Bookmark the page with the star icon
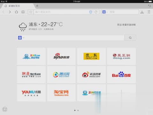Viewport: 153px width, 115px height. pyautogui.click(x=31, y=12)
